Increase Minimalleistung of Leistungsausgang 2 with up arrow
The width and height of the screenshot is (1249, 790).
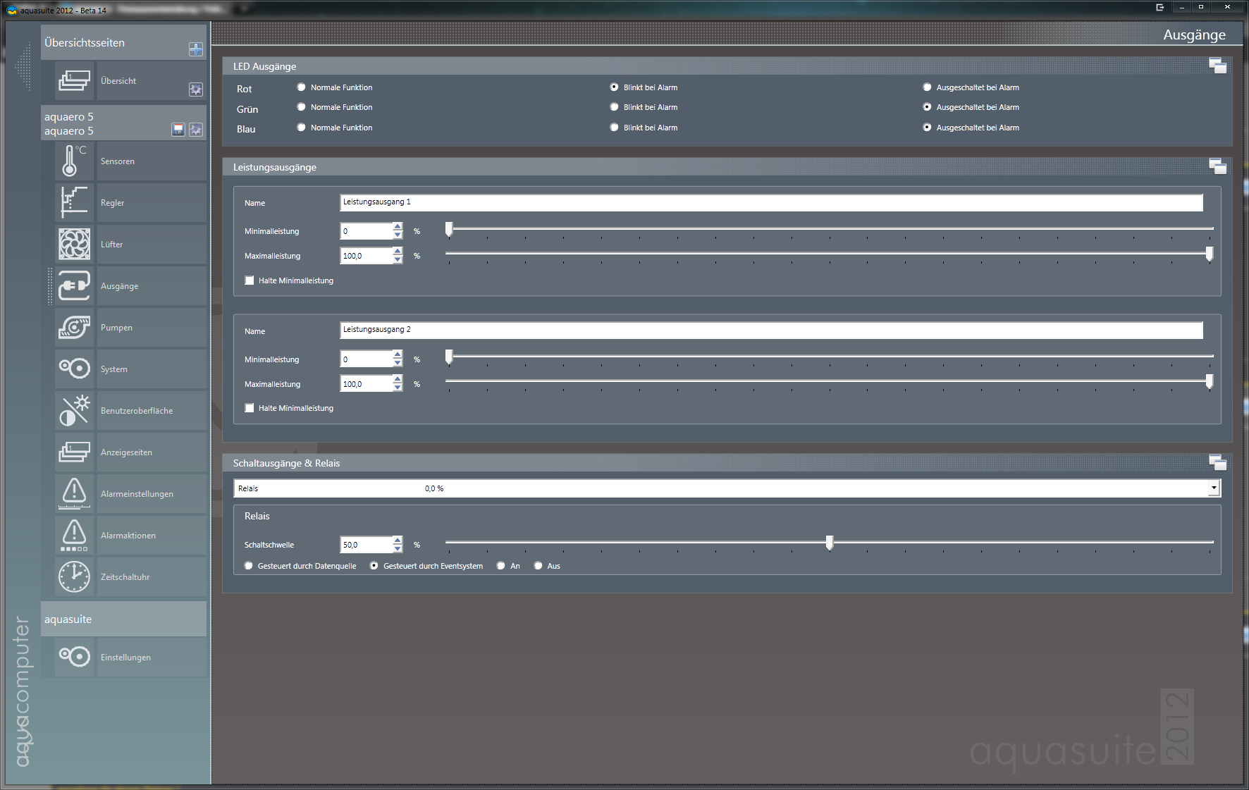click(x=398, y=355)
